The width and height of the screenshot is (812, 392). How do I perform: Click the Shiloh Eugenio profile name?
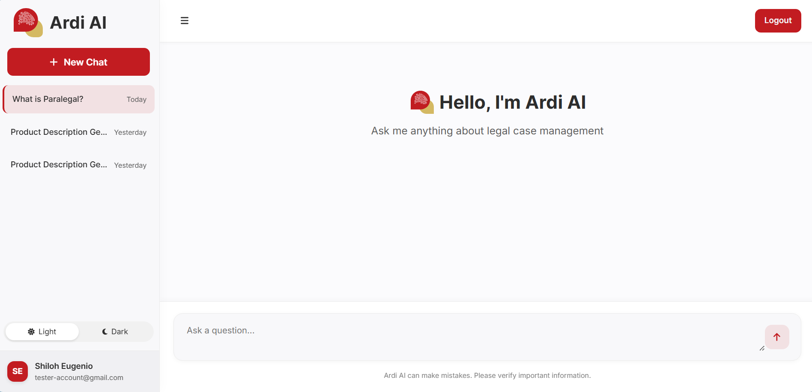pyautogui.click(x=64, y=366)
